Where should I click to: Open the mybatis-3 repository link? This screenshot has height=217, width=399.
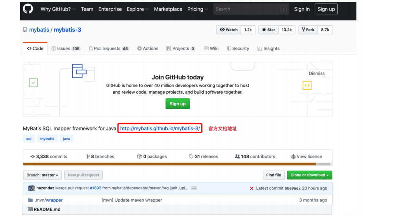(67, 30)
